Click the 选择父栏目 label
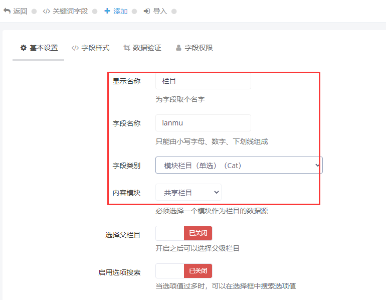Image resolution: width=386 pixels, height=300 pixels. click(x=123, y=235)
